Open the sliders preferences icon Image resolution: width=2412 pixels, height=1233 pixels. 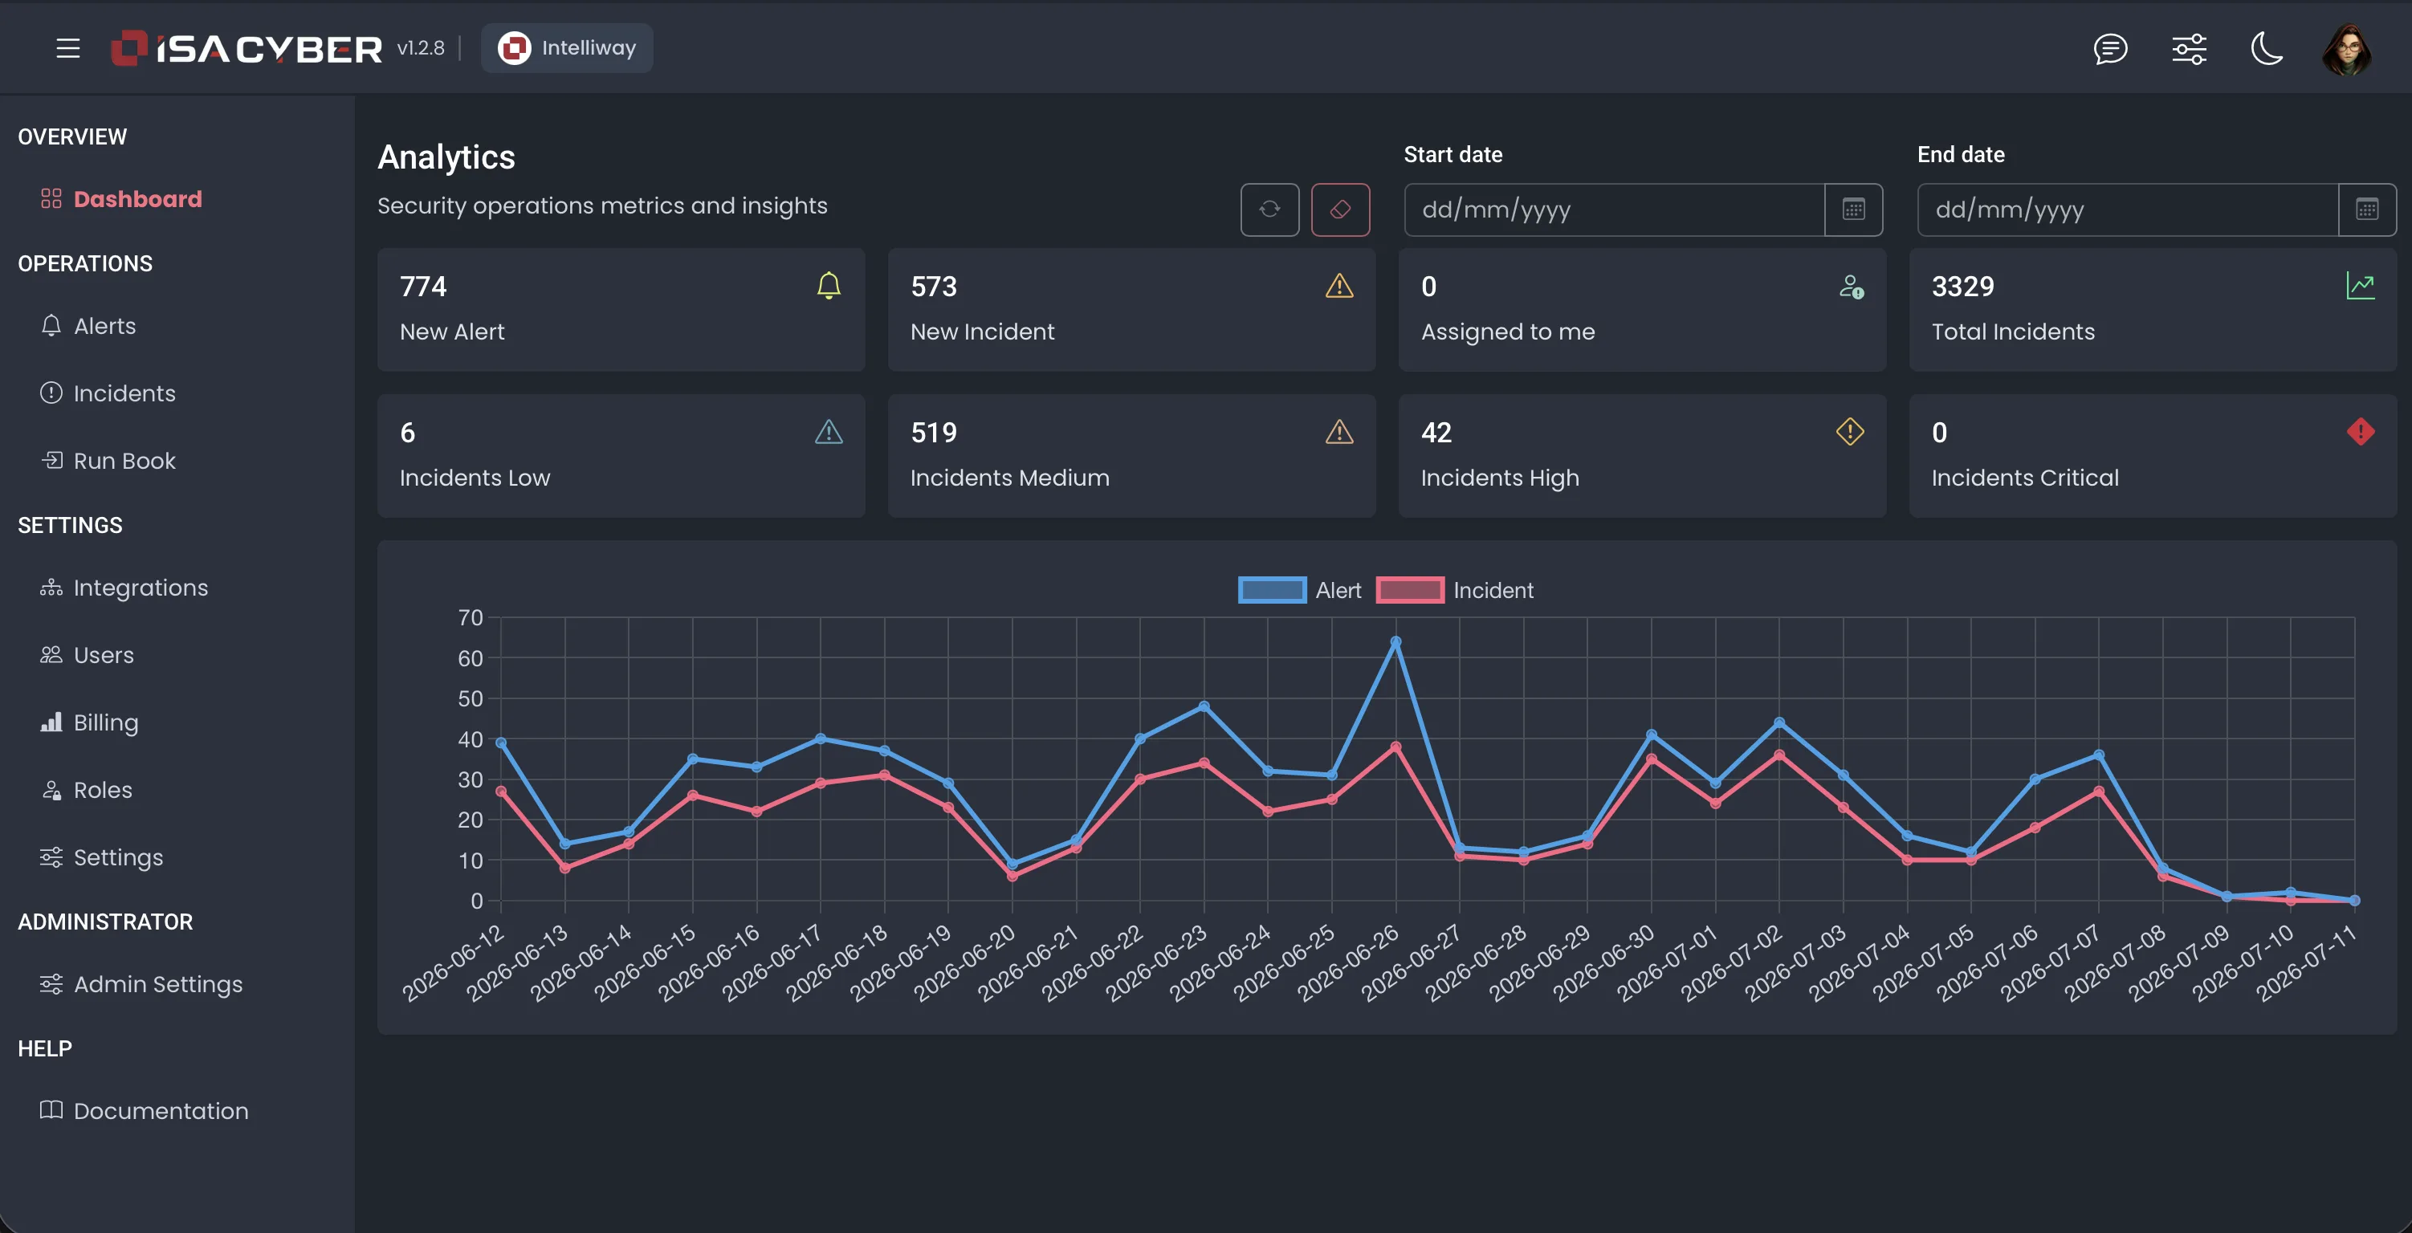pyautogui.click(x=2189, y=47)
